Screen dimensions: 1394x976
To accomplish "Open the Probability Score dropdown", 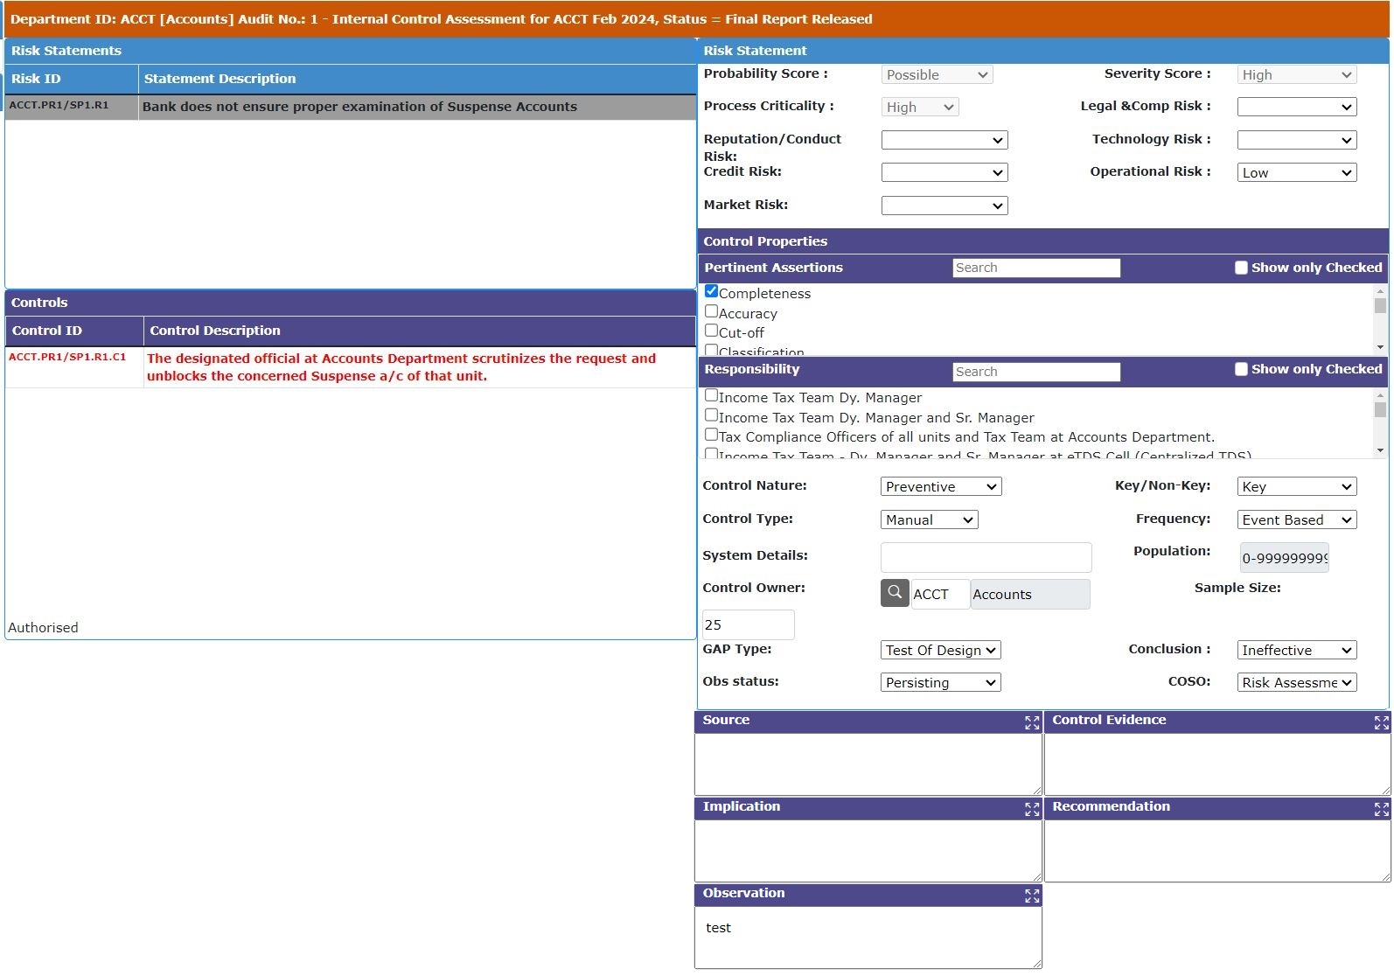I will tap(937, 74).
